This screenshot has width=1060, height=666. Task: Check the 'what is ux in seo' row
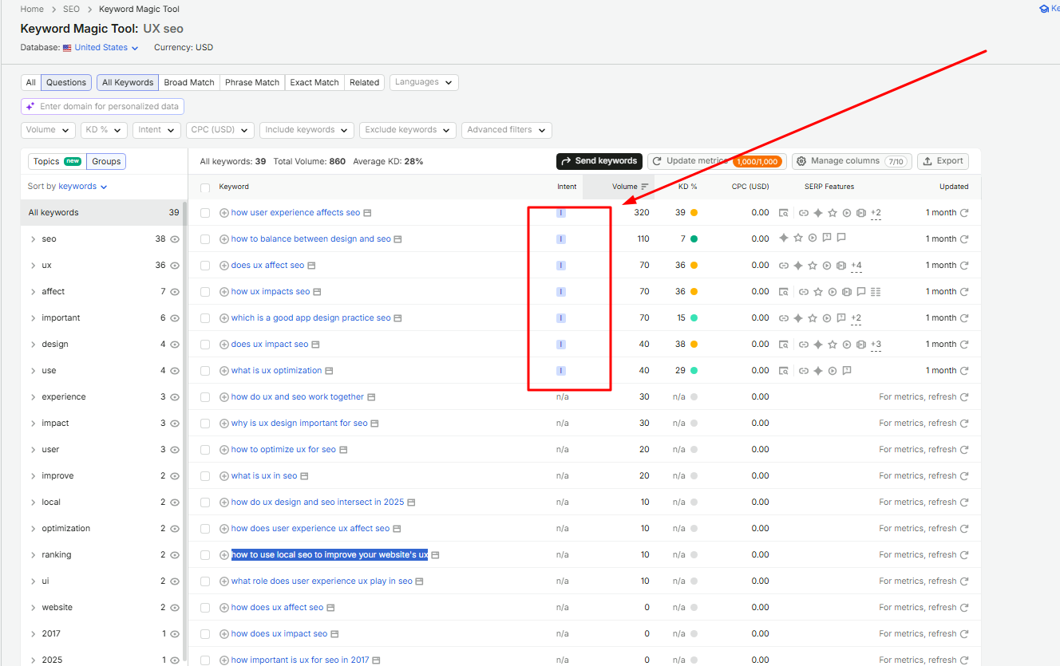[x=205, y=476]
